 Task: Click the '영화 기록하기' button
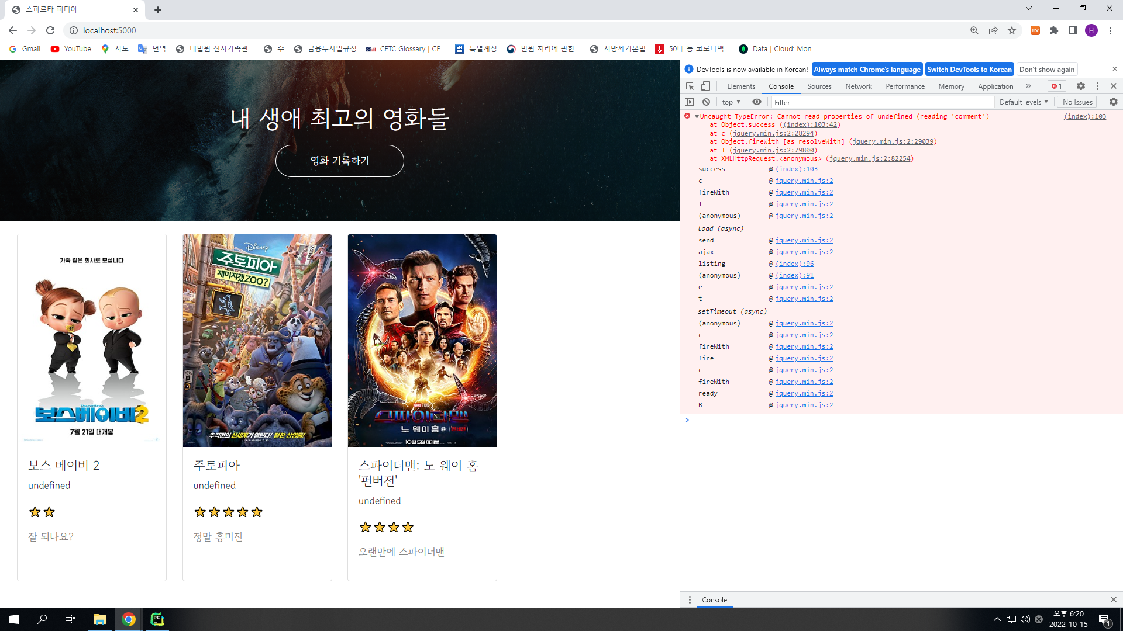(x=340, y=161)
